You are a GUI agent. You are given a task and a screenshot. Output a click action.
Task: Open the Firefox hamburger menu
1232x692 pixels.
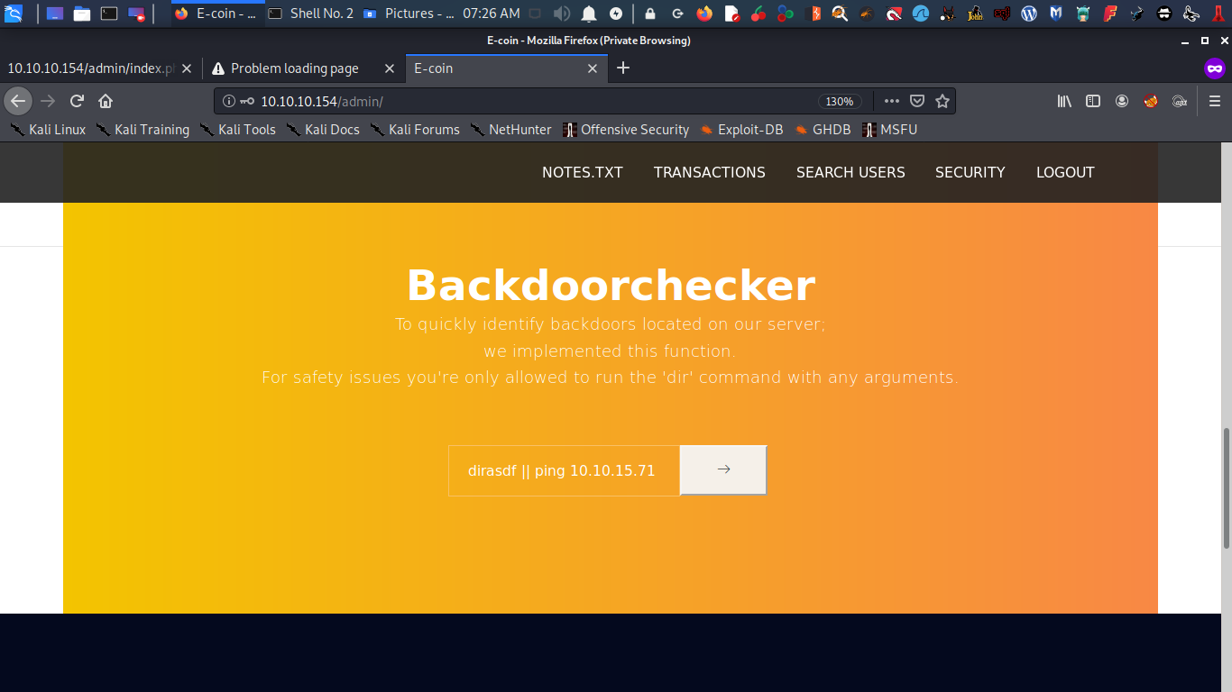tap(1215, 101)
